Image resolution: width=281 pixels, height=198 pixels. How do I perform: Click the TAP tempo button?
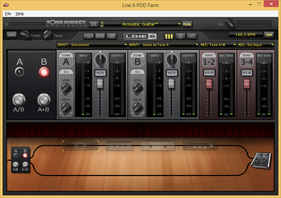[268, 35]
